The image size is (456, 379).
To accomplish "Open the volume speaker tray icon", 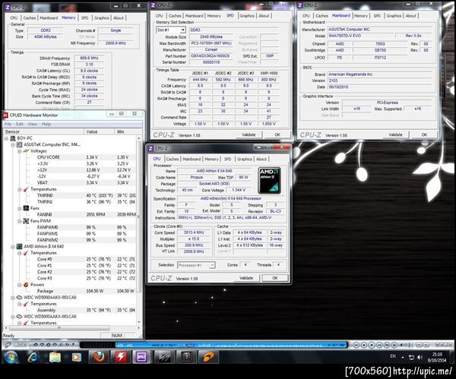I will click(x=420, y=357).
